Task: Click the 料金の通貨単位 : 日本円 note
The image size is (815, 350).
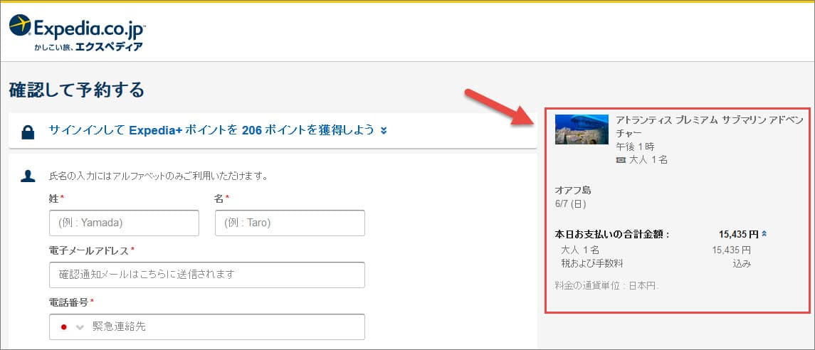Action: (607, 285)
